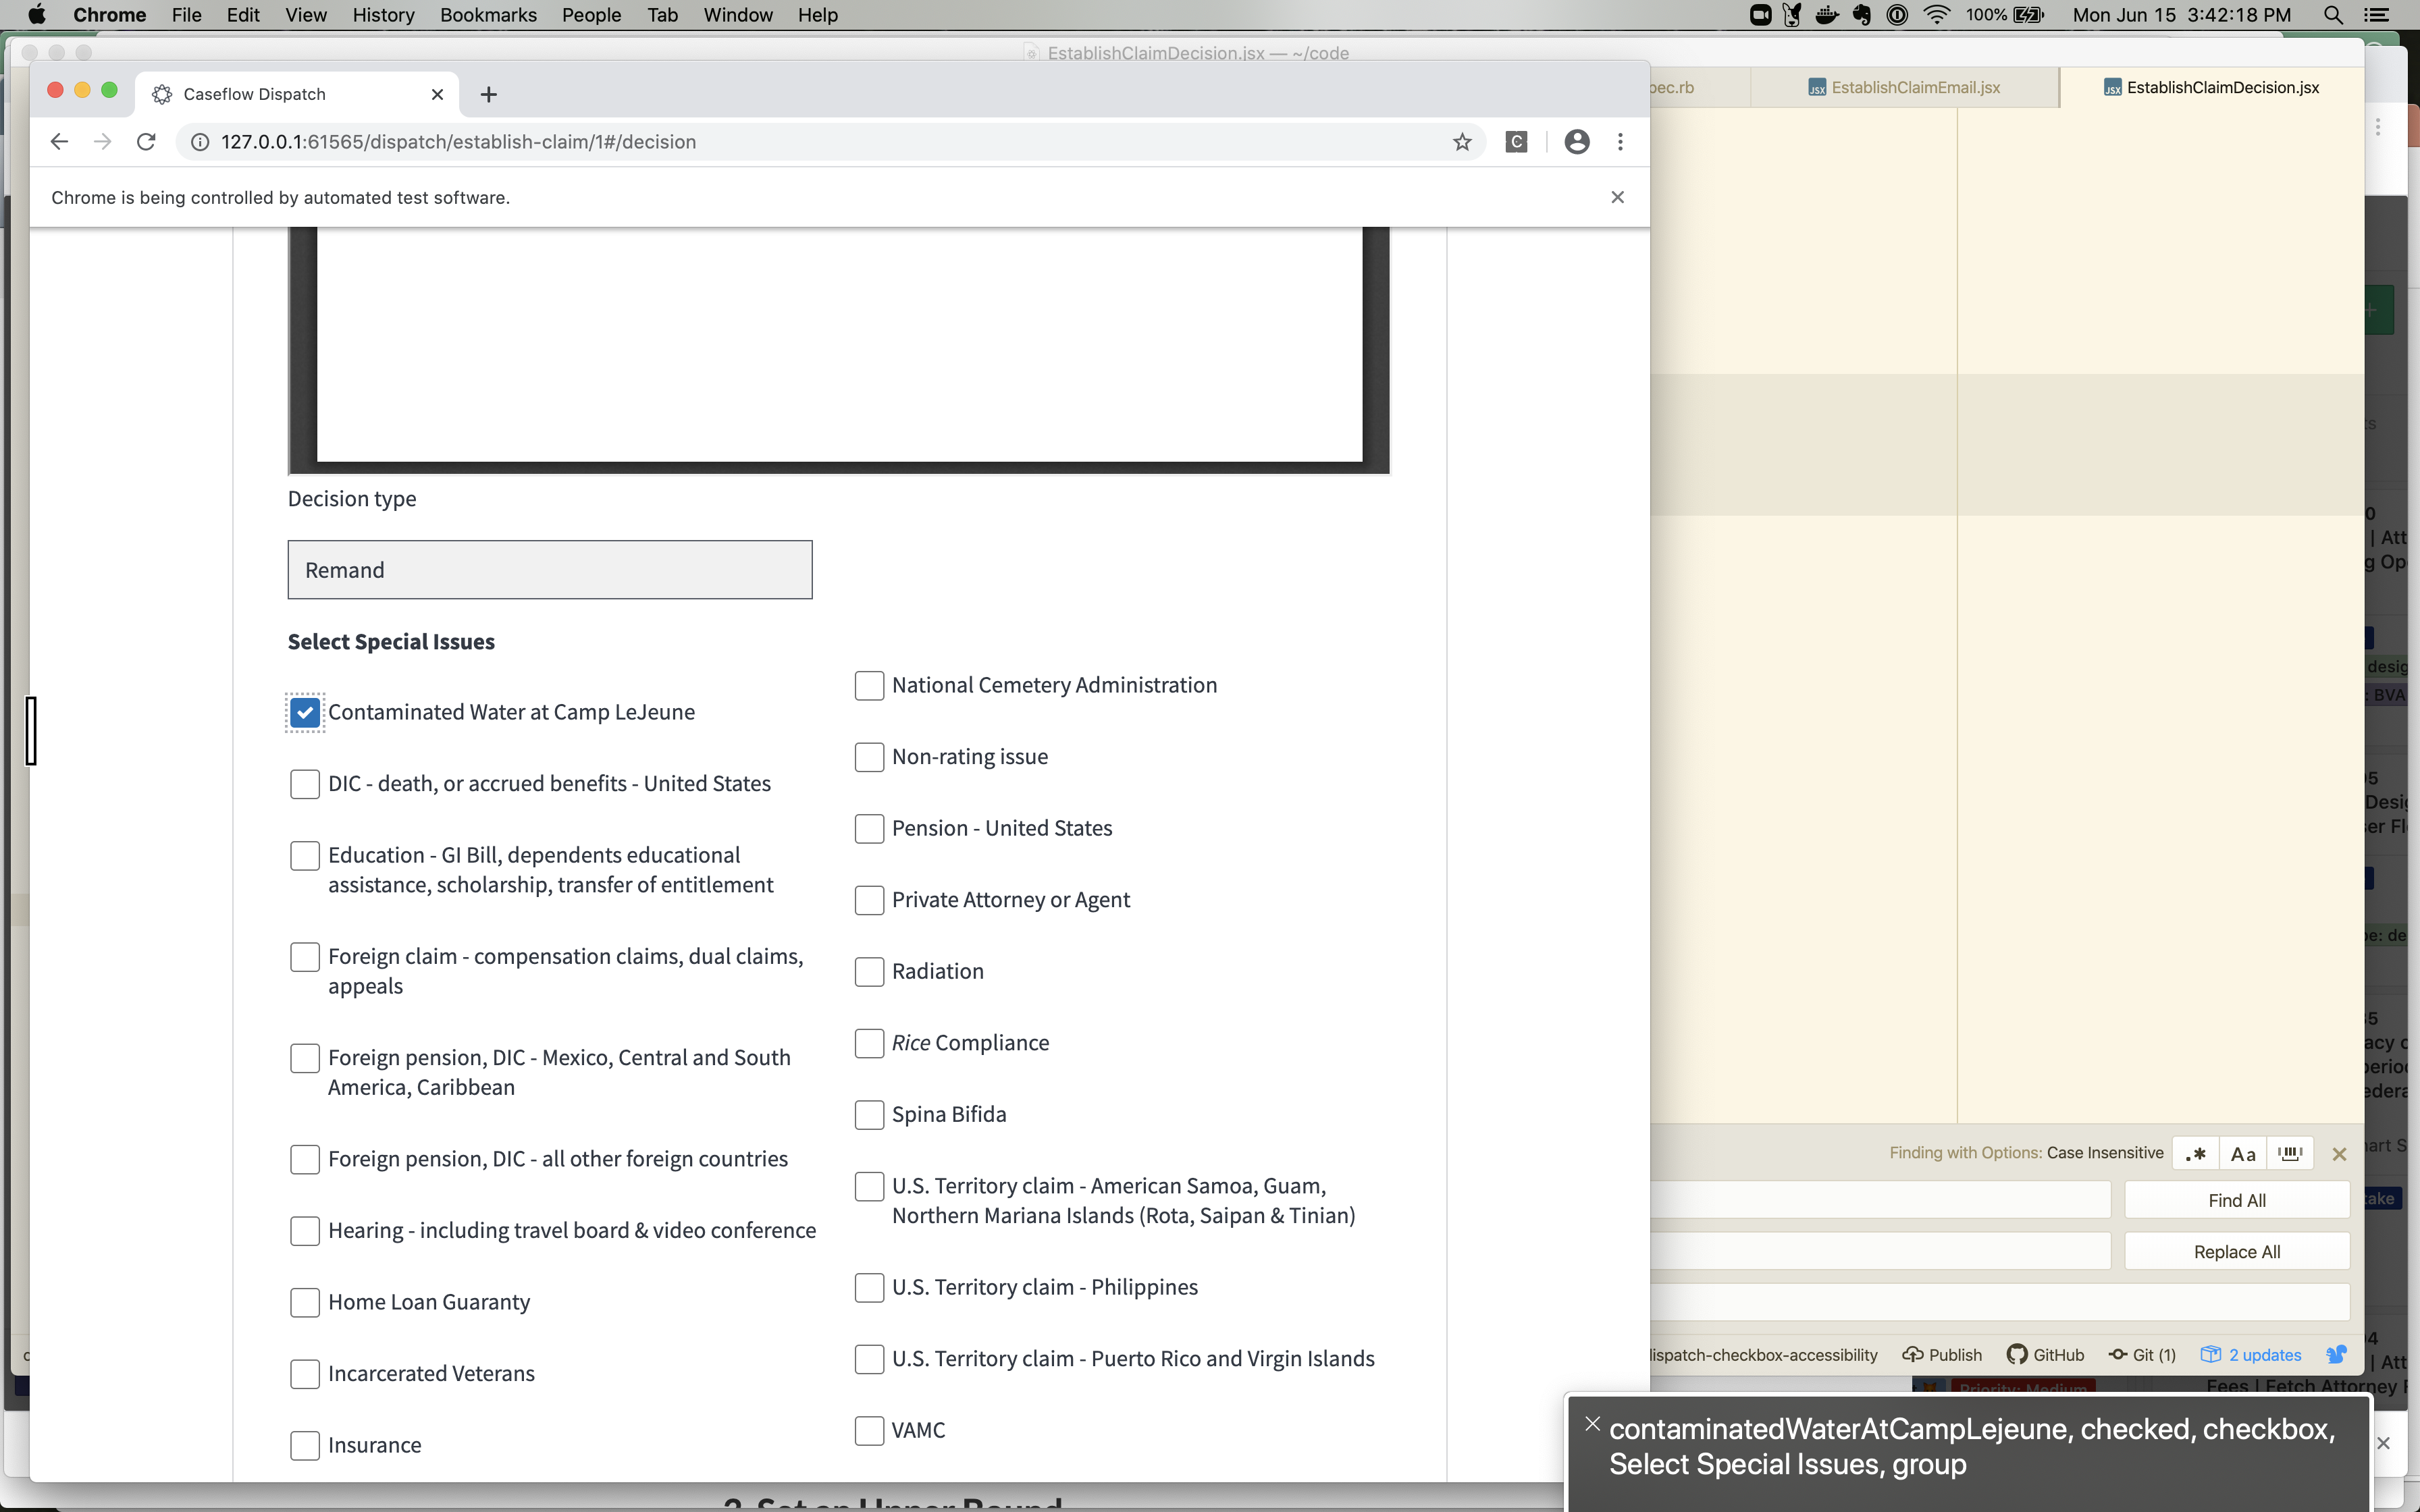The image size is (2420, 1512).
Task: Switch to EstablishClaimEmail.jsx editor tab
Action: (x=1904, y=88)
